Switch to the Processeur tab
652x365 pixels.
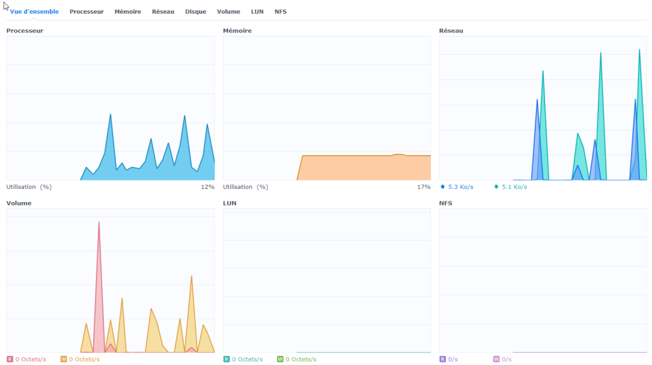click(x=87, y=12)
